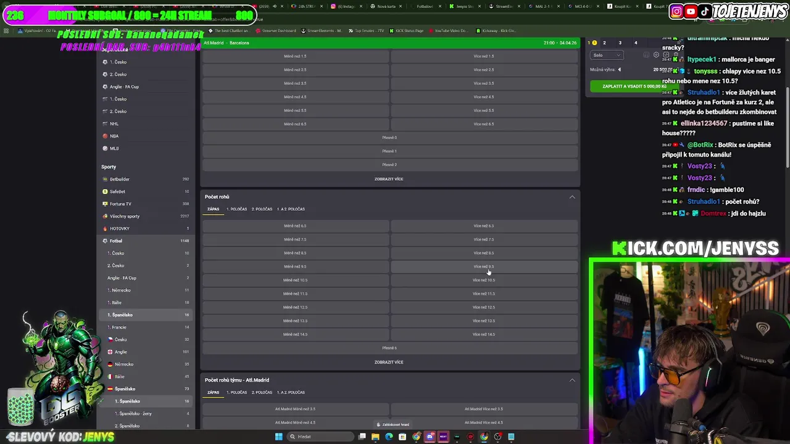Screen dimensions: 790x444
Task: Open Discord from taskbar
Action: 430,437
